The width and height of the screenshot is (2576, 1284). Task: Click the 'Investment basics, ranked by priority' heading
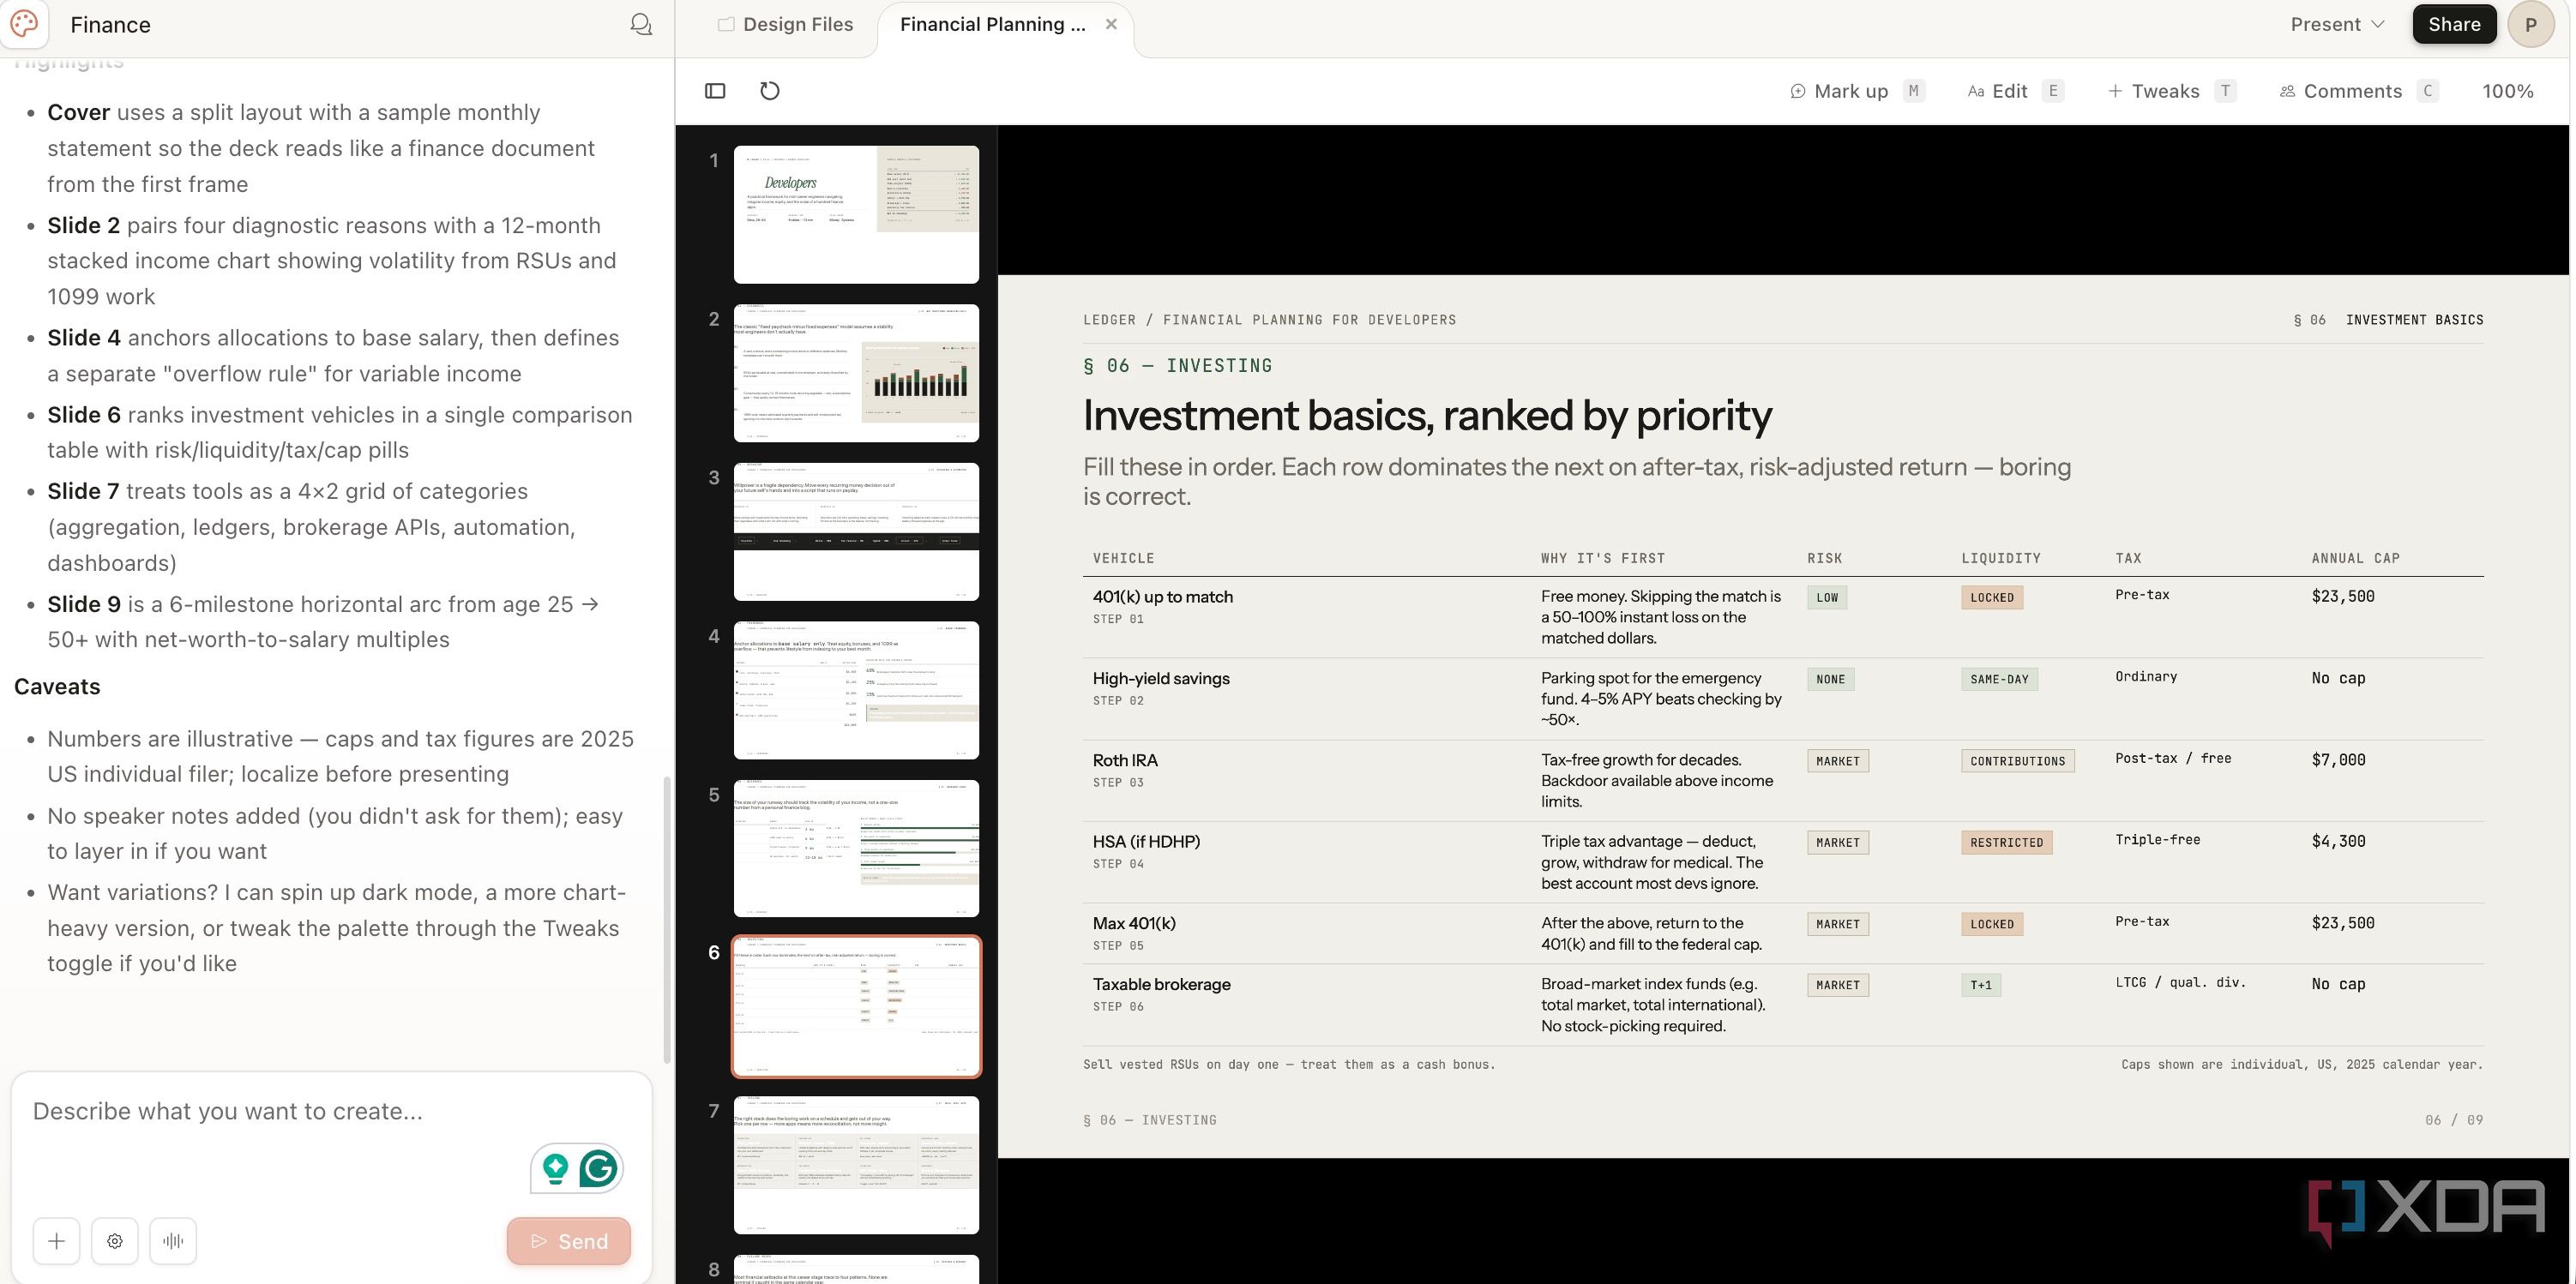(x=1427, y=415)
